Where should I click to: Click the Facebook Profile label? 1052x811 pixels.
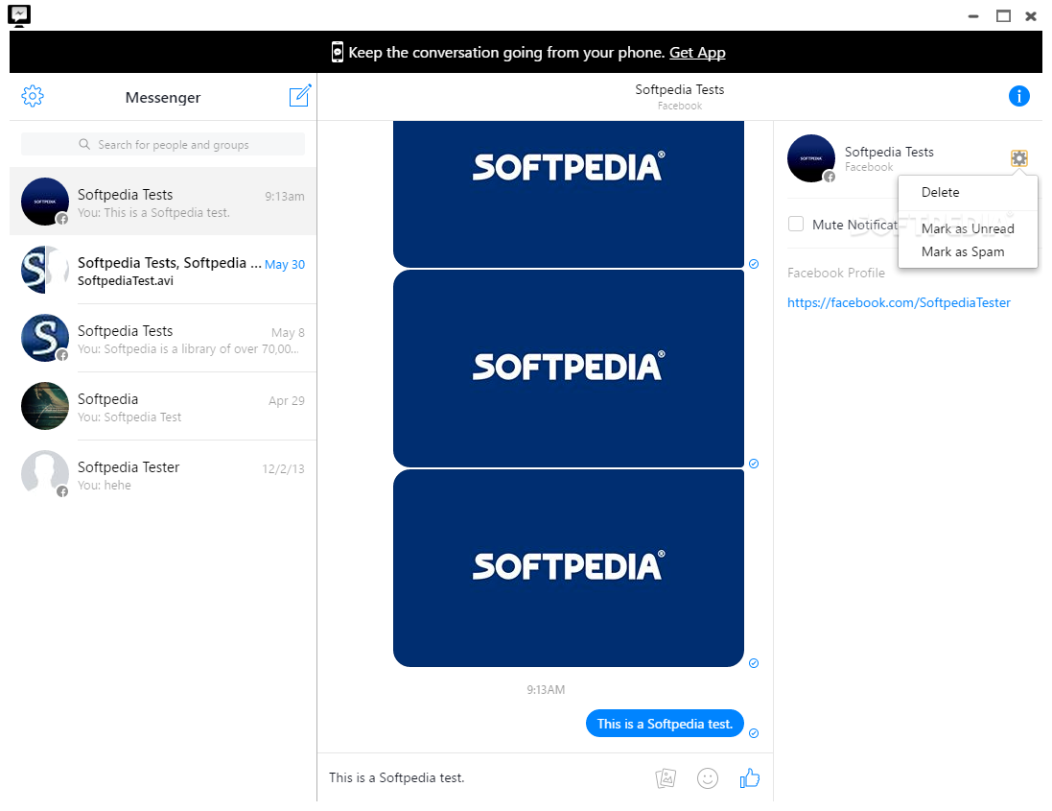pyautogui.click(x=836, y=274)
